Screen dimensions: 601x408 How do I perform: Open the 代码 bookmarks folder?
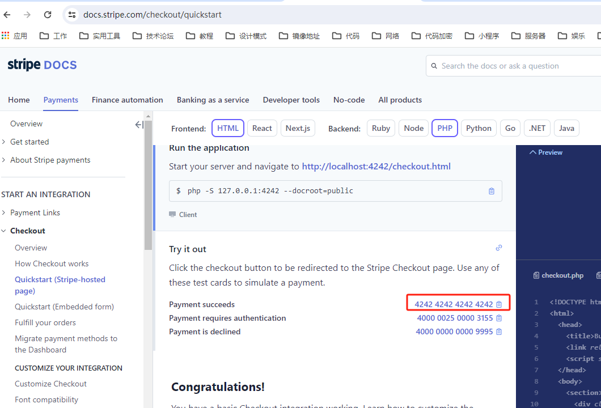coord(346,36)
